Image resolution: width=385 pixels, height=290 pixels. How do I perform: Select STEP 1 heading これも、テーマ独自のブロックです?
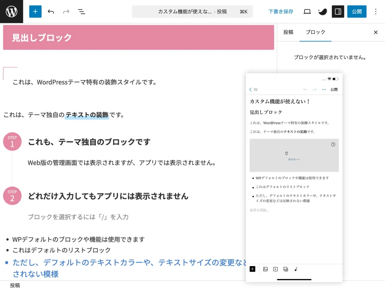pos(89,142)
